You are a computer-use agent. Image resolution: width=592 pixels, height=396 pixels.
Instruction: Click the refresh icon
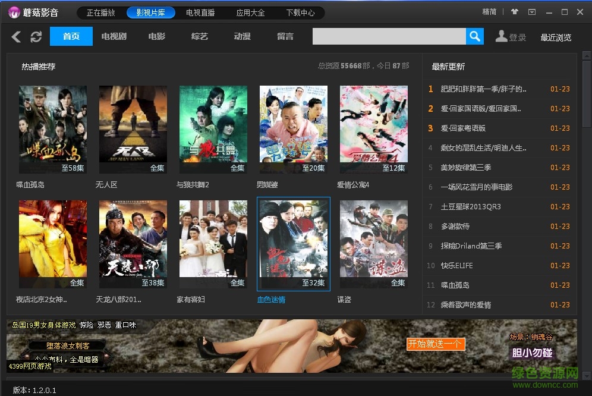[x=36, y=36]
